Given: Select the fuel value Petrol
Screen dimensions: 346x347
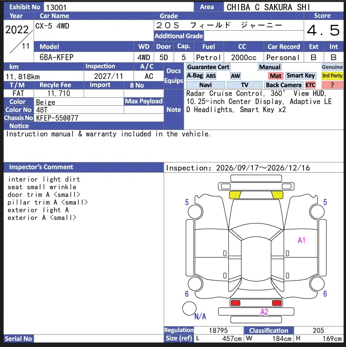Looking at the screenshot, I should [209, 58].
